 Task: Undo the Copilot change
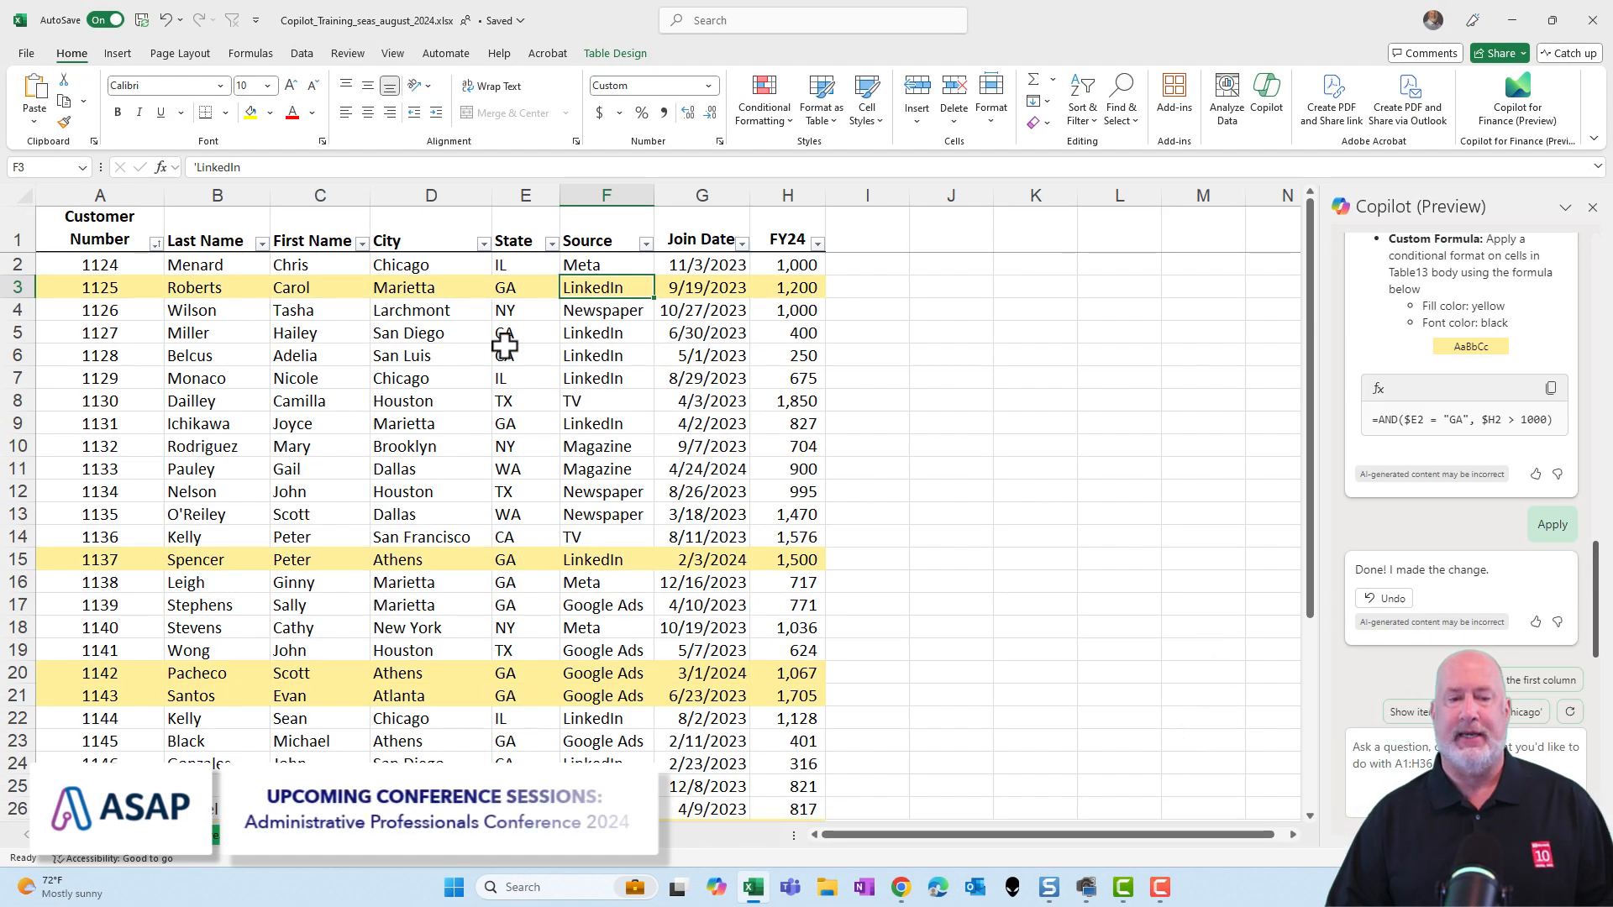point(1384,598)
